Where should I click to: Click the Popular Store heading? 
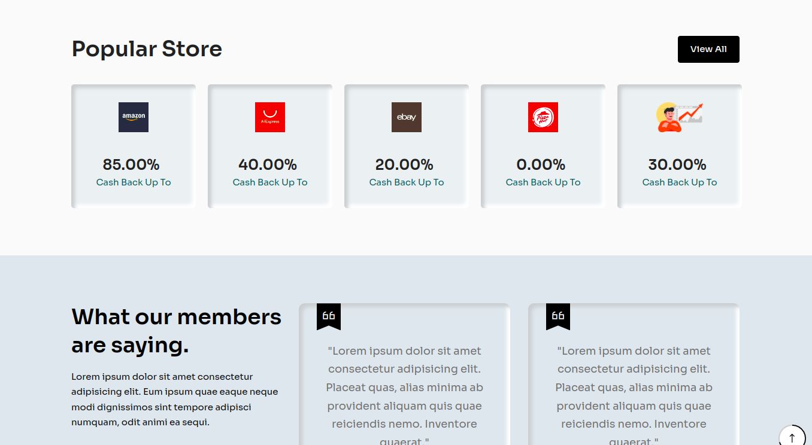point(147,49)
